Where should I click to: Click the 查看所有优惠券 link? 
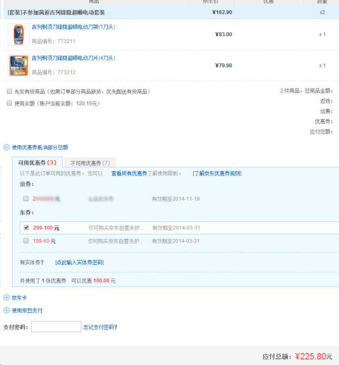129,173
